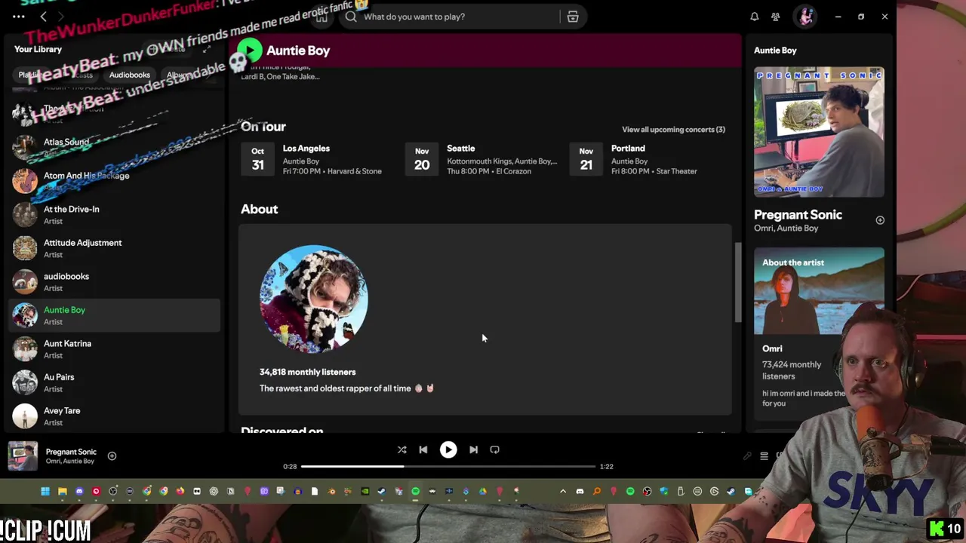Viewport: 966px width, 543px height.
Task: Click the center play button in player bar
Action: pos(448,449)
